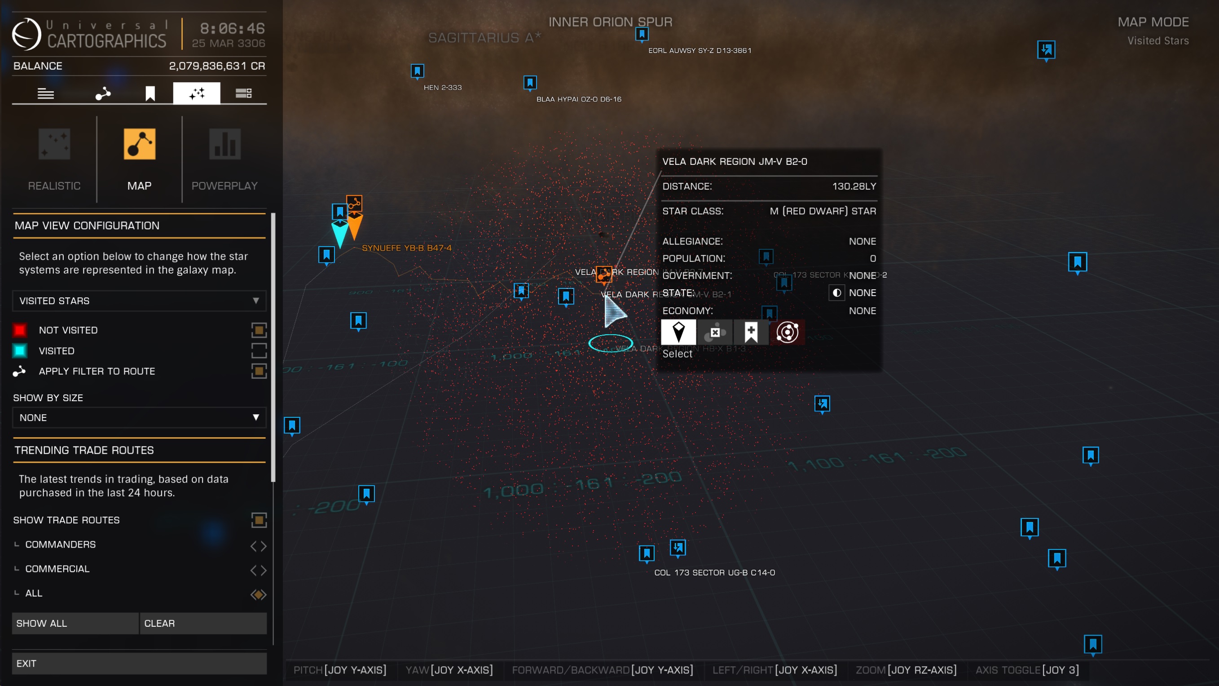The image size is (1219, 686).
Task: Click the cyan selection ring on map
Action: coord(611,343)
